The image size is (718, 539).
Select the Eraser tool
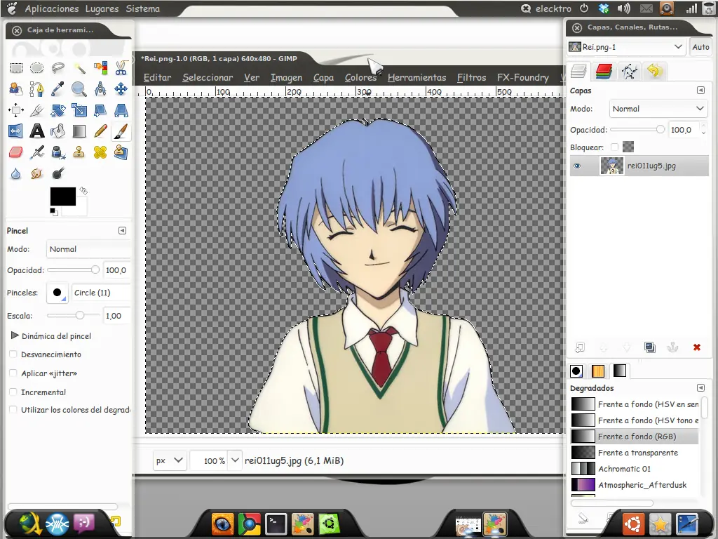pyautogui.click(x=16, y=152)
